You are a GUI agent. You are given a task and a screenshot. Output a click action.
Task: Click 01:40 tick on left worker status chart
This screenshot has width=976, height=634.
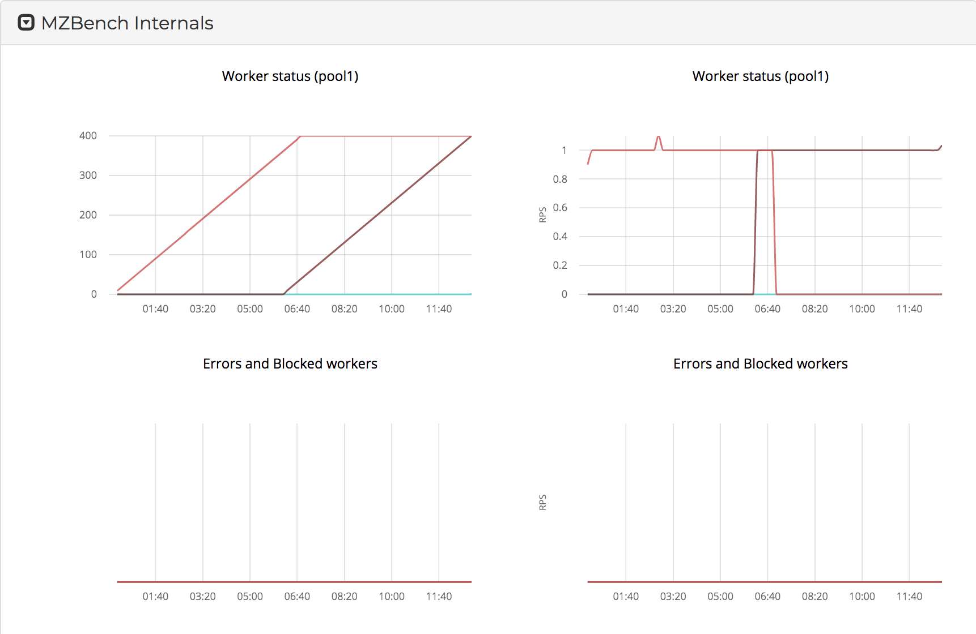tap(155, 309)
